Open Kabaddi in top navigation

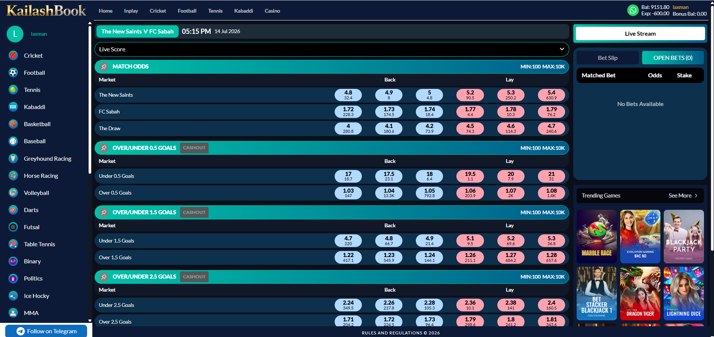point(243,11)
